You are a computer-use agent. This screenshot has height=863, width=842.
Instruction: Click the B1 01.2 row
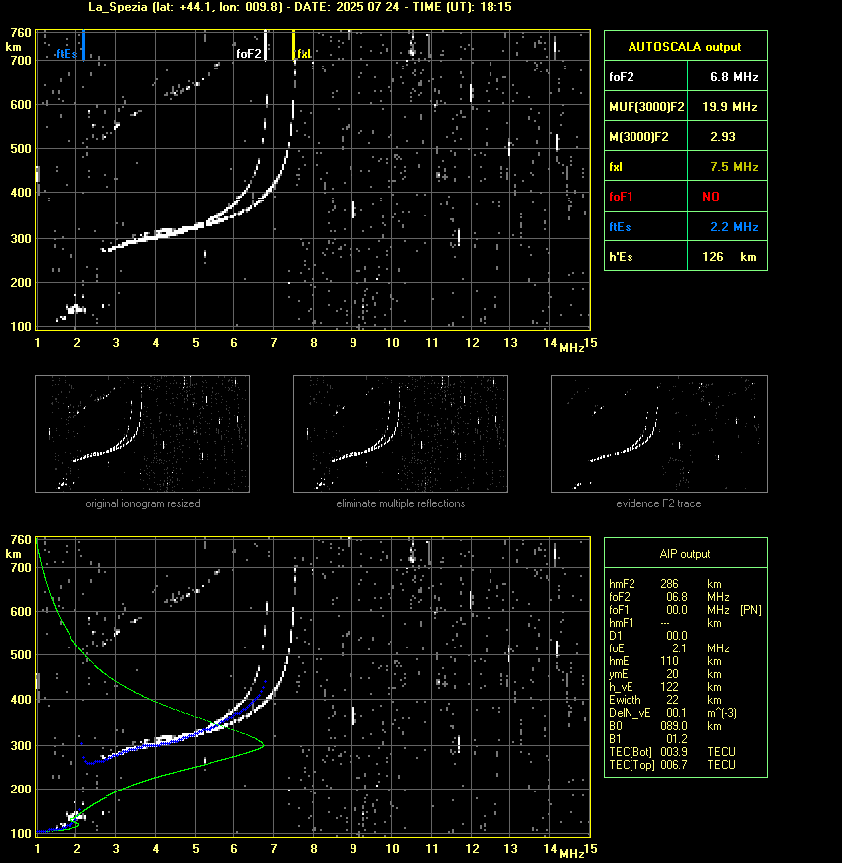click(x=648, y=739)
